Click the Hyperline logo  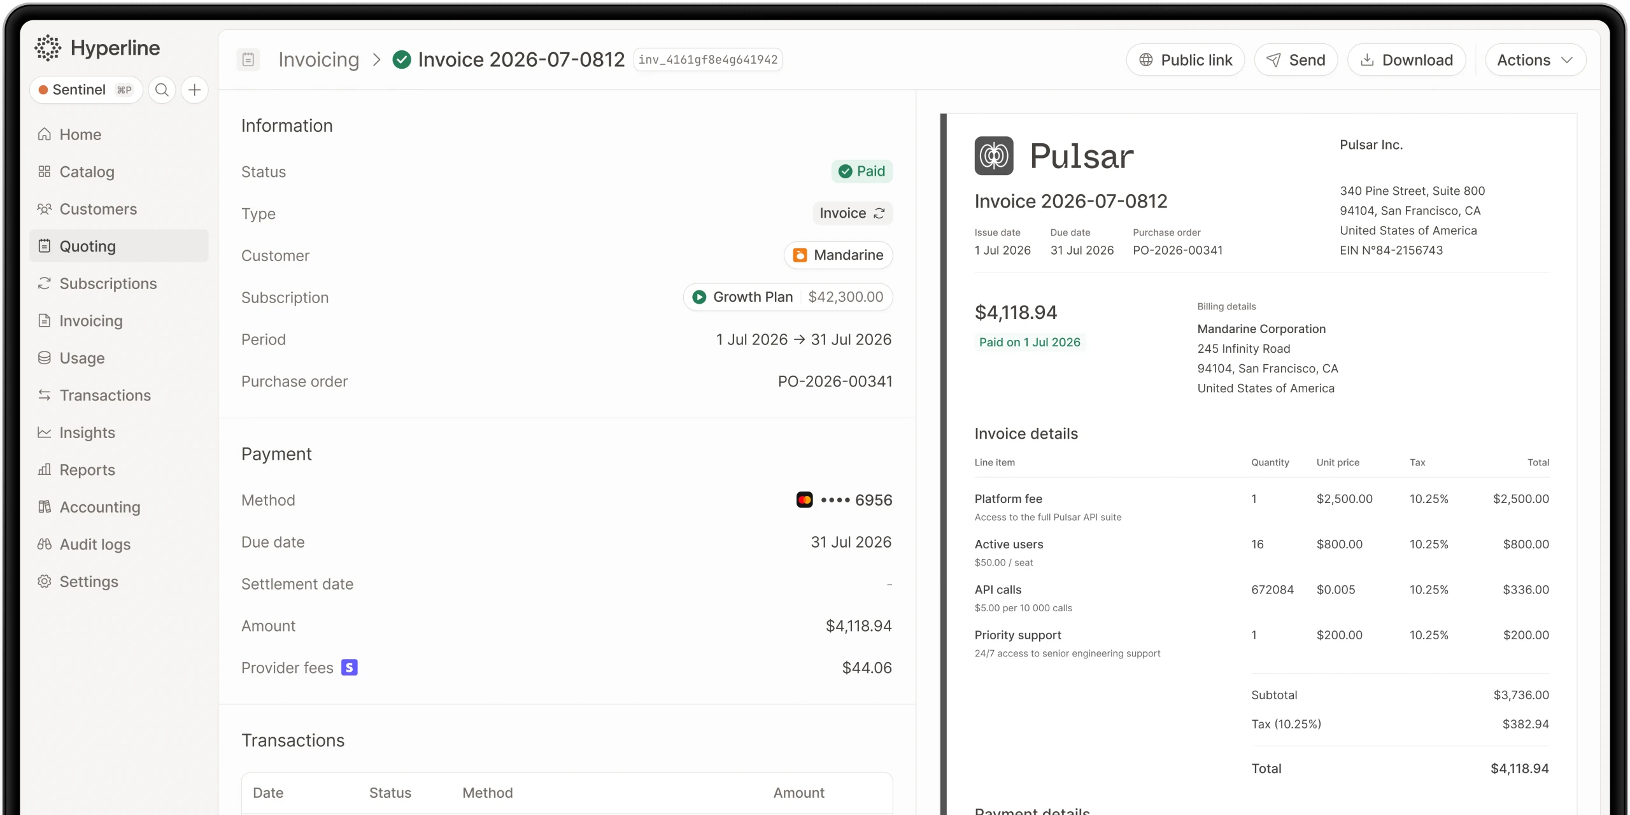(x=97, y=48)
